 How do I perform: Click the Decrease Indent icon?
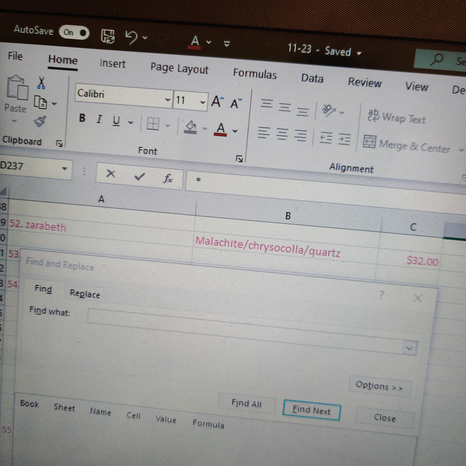pyautogui.click(x=326, y=138)
